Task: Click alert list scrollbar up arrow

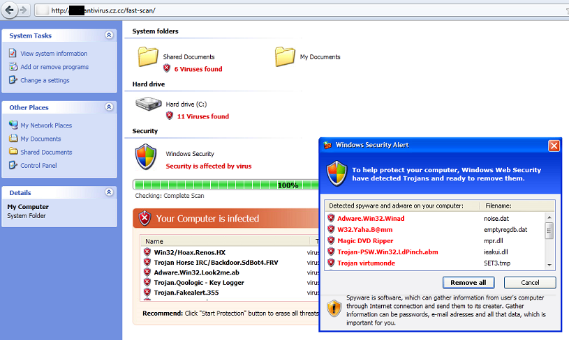Action: [x=549, y=217]
